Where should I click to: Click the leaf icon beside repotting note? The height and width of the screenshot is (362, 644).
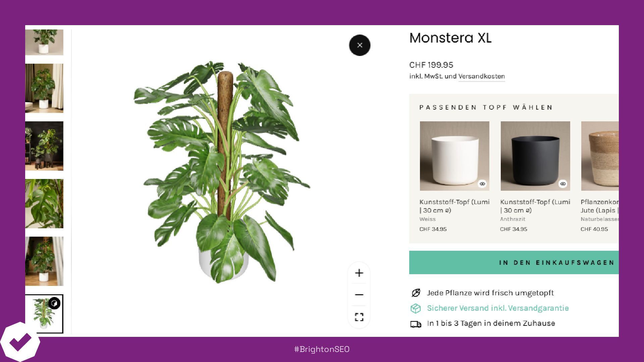pyautogui.click(x=416, y=293)
